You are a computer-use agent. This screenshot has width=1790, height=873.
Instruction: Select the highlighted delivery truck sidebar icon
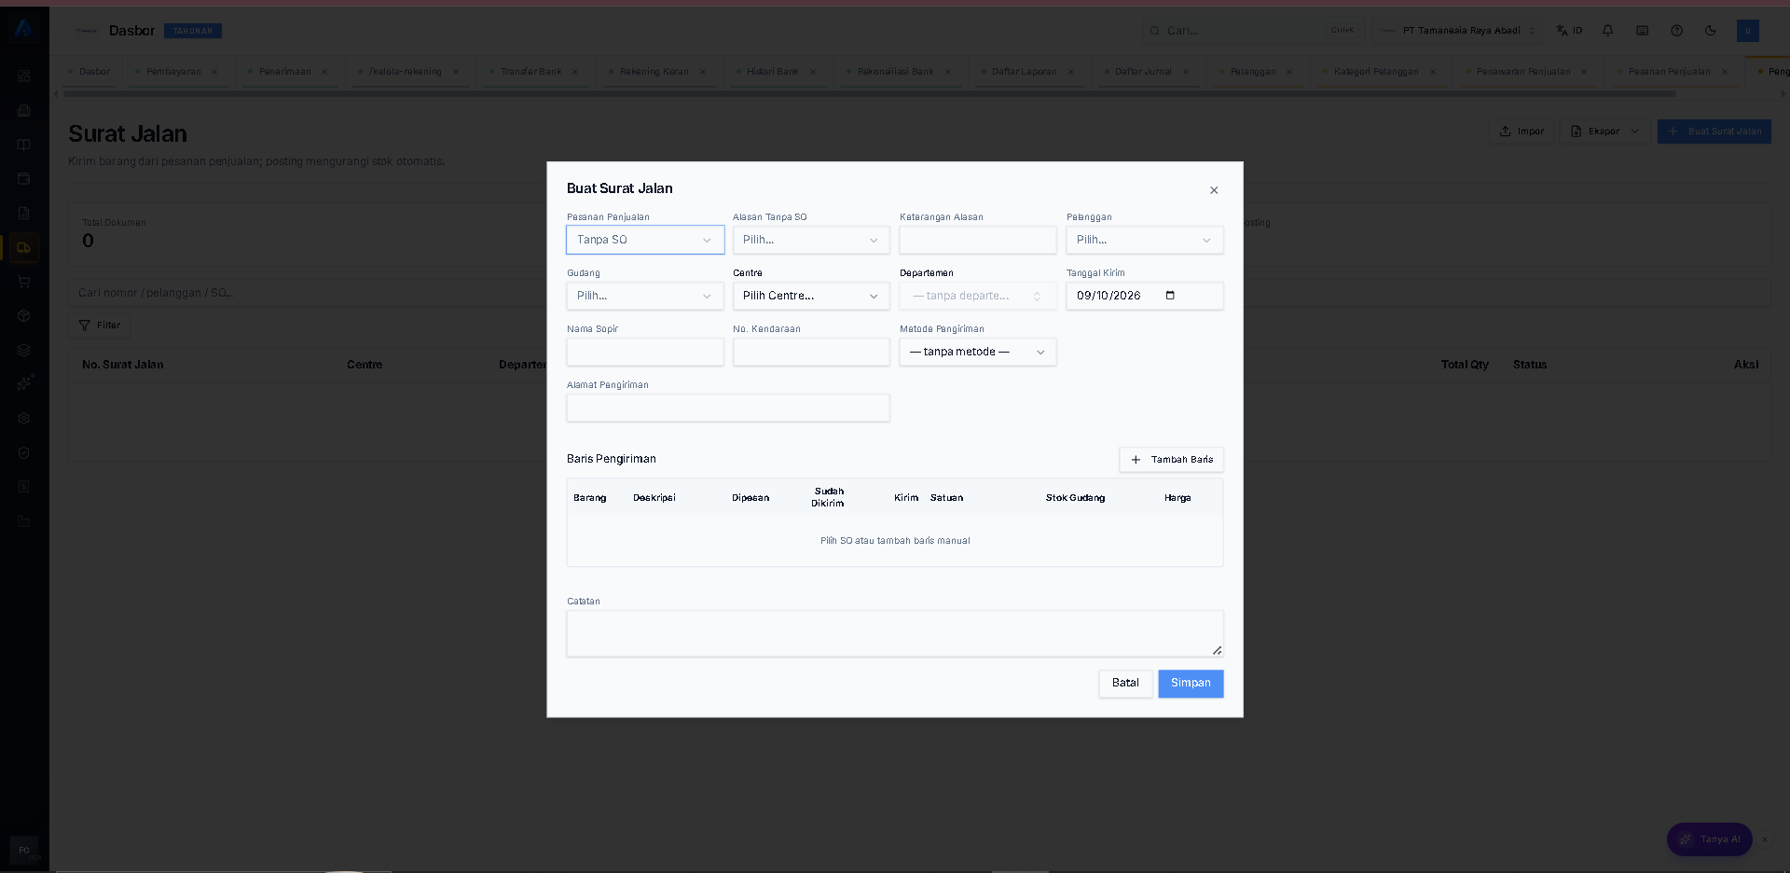click(24, 247)
